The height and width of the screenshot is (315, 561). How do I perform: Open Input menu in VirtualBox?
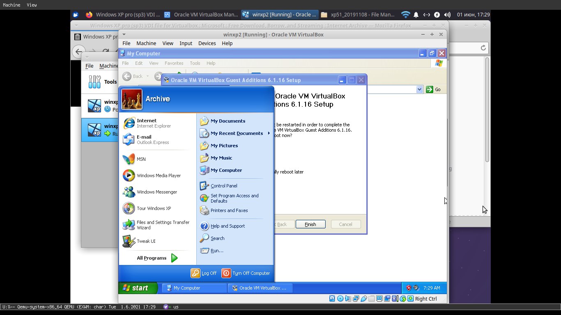pos(186,43)
